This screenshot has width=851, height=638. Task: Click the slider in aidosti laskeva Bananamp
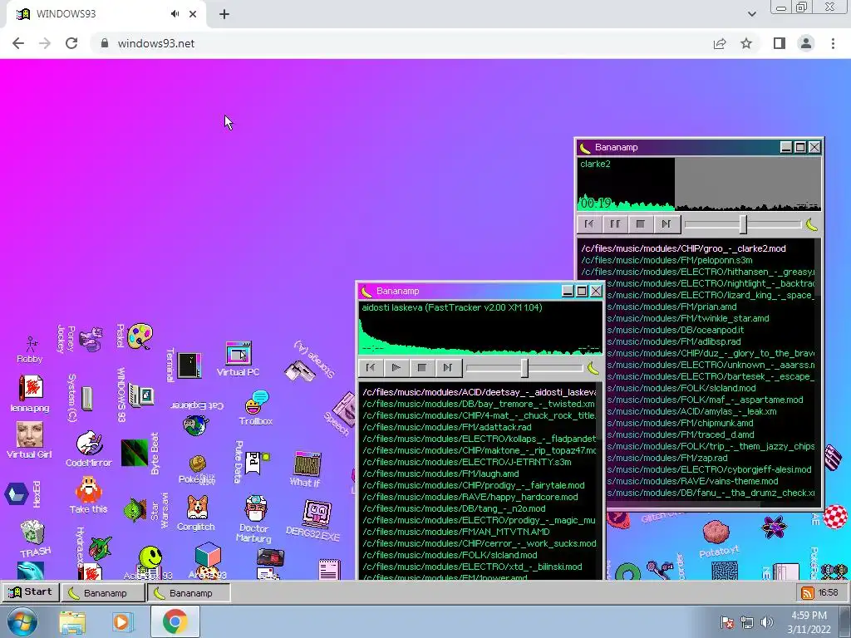[x=524, y=368]
